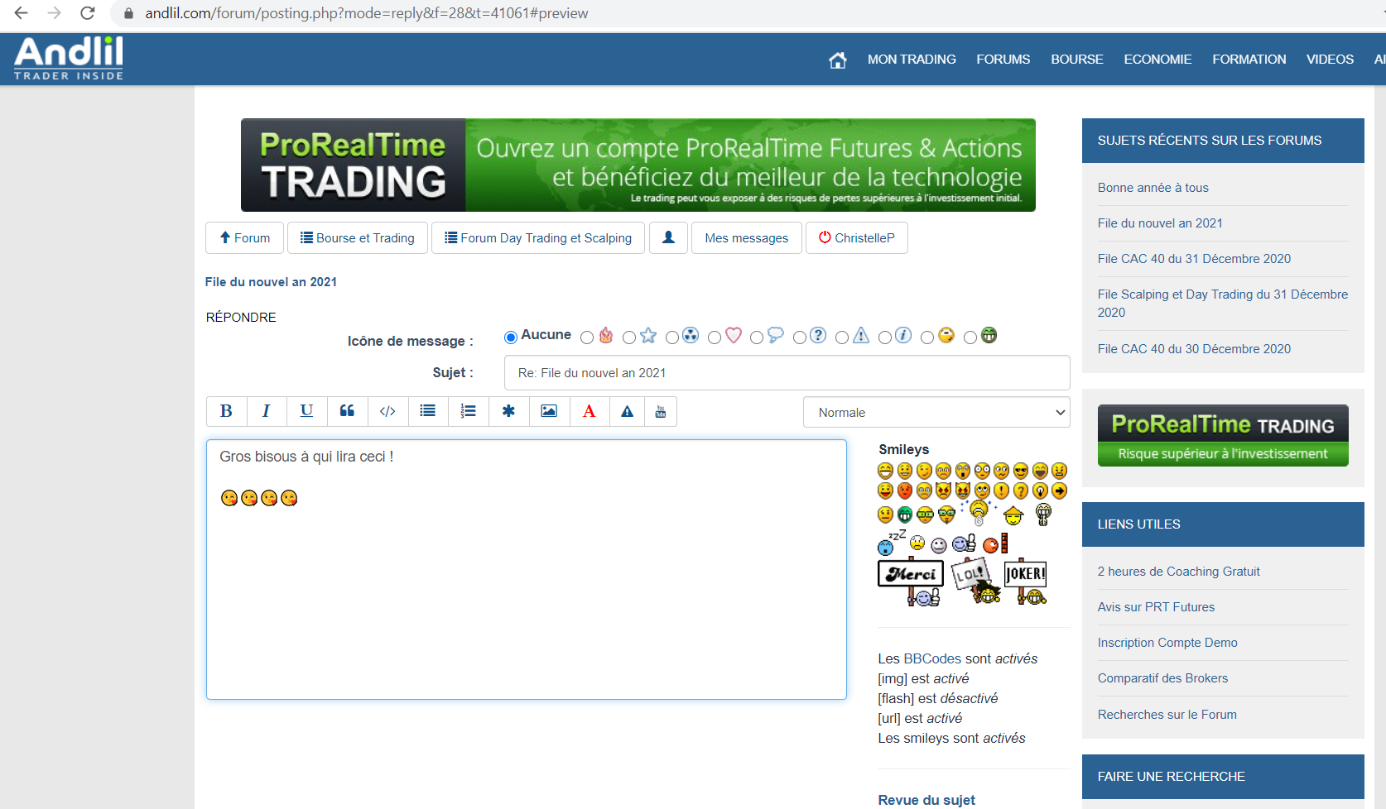Open the ECONOMIE menu
1386x809 pixels.
click(1157, 60)
